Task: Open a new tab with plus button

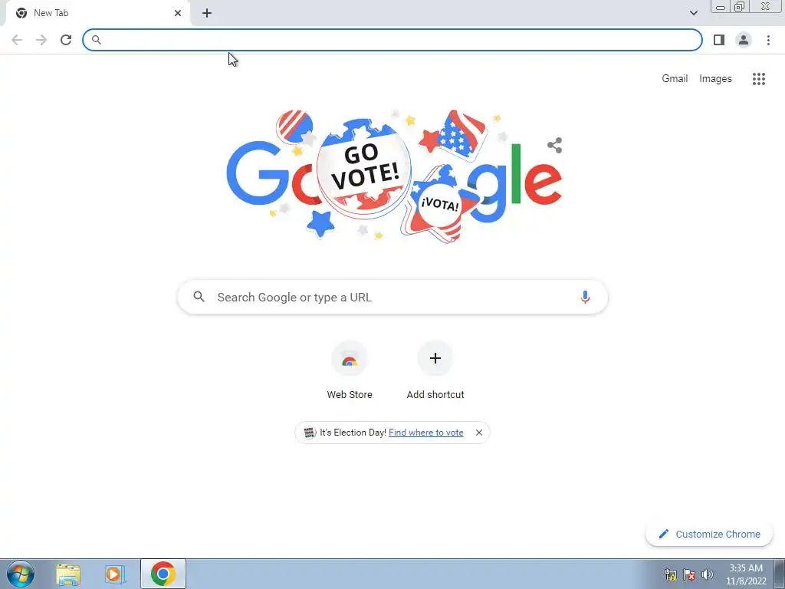Action: pos(207,13)
